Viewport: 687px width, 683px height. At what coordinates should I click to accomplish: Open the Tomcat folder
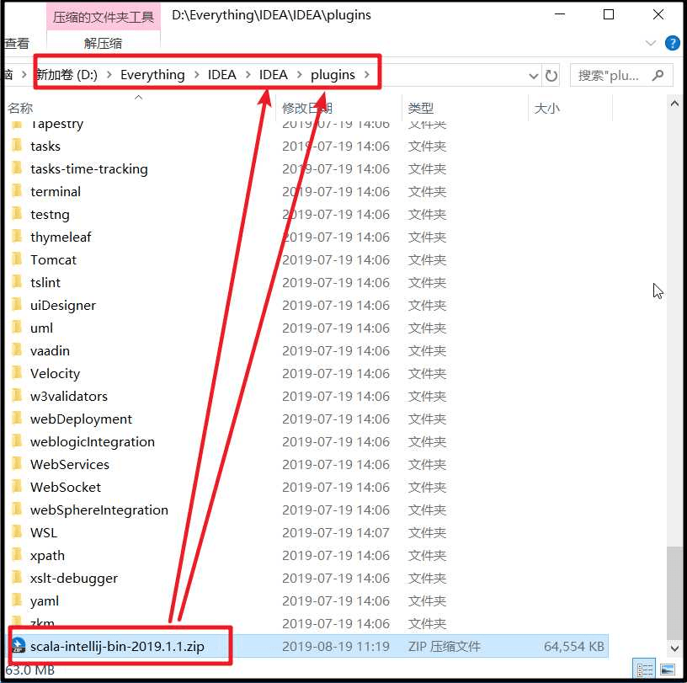point(55,259)
